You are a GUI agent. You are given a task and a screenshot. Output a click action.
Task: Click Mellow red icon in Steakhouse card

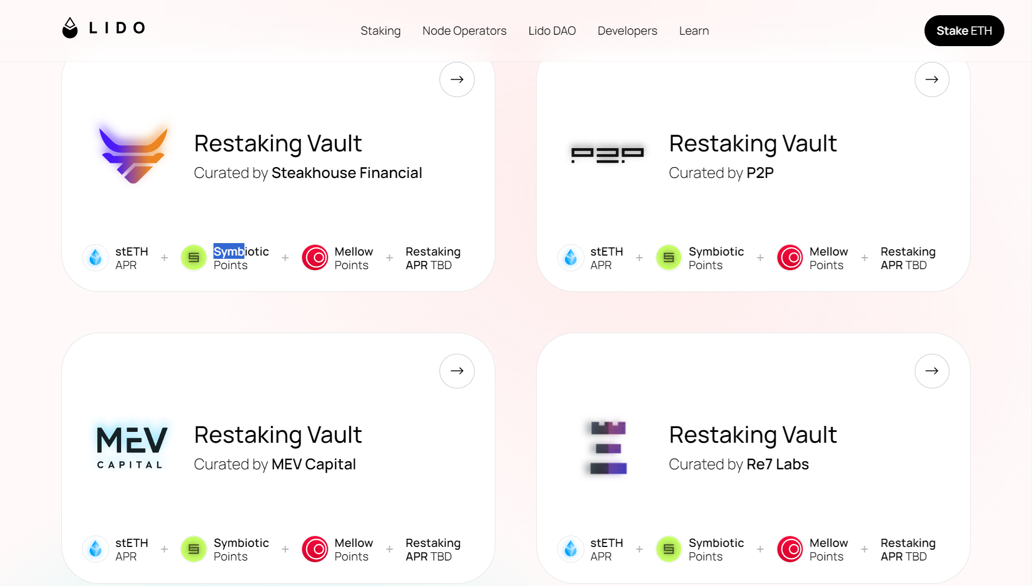pyautogui.click(x=315, y=258)
